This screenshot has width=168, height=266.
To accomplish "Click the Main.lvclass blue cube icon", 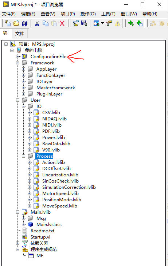I will click(31, 224).
